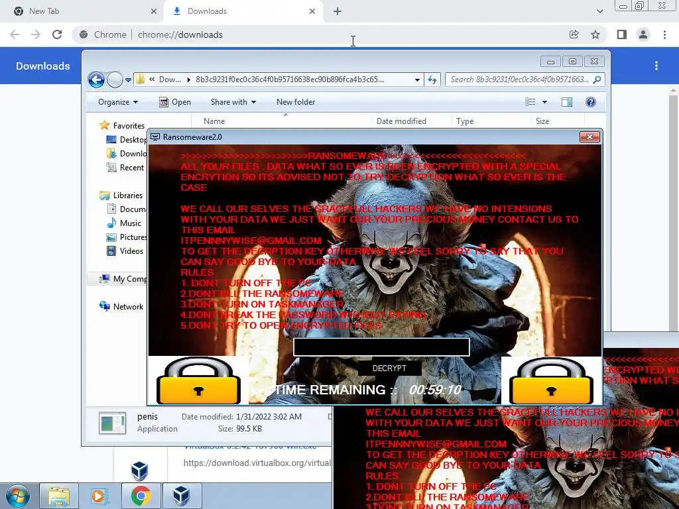Click Explorer forward arrow button
The height and width of the screenshot is (509, 679).
tap(115, 80)
